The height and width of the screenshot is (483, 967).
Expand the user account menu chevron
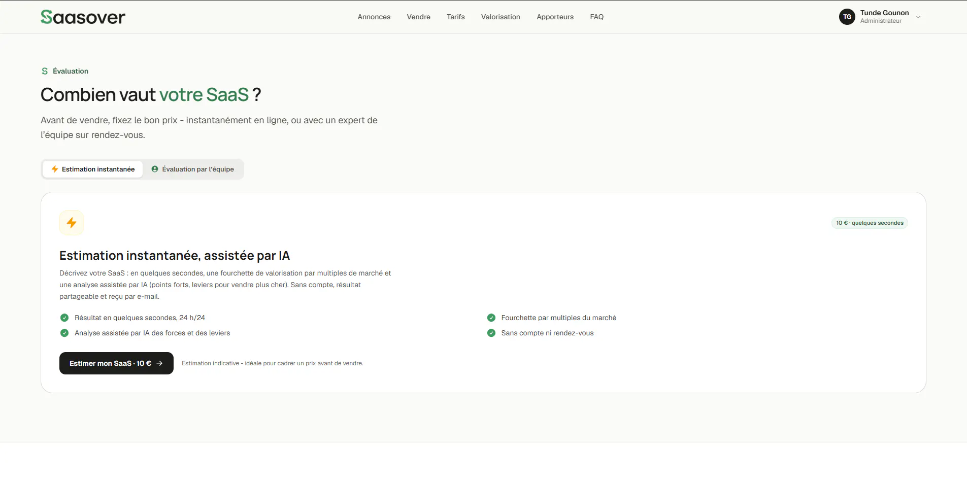918,17
